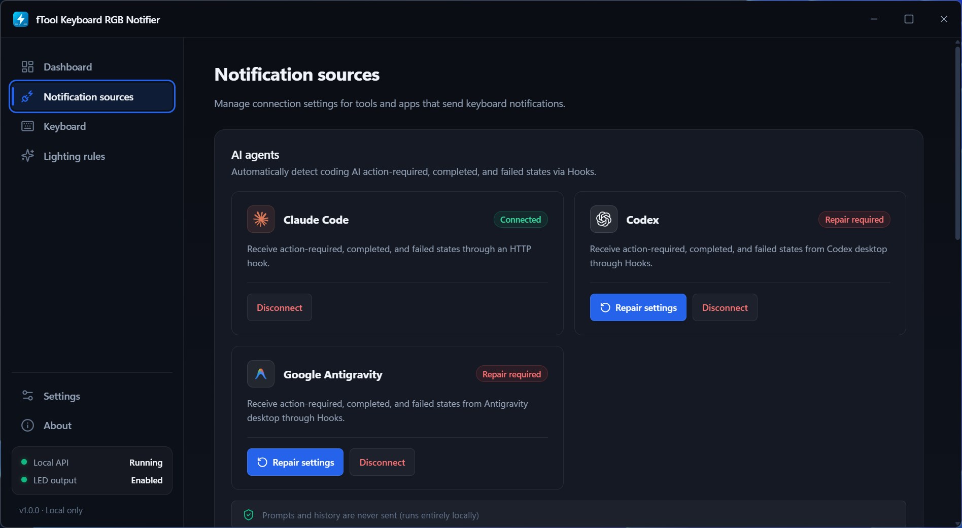962x528 pixels.
Task: Click the LED output green status dot
Action: [24, 480]
